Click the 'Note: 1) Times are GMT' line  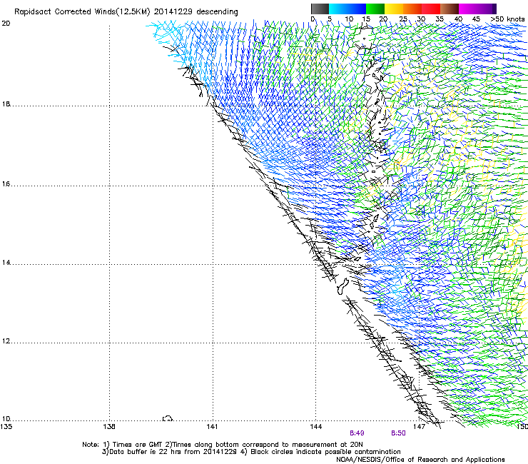pos(222,445)
